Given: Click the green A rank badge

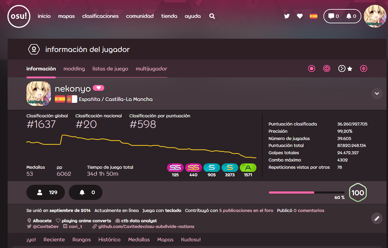Looking at the screenshot, I should (x=248, y=168).
